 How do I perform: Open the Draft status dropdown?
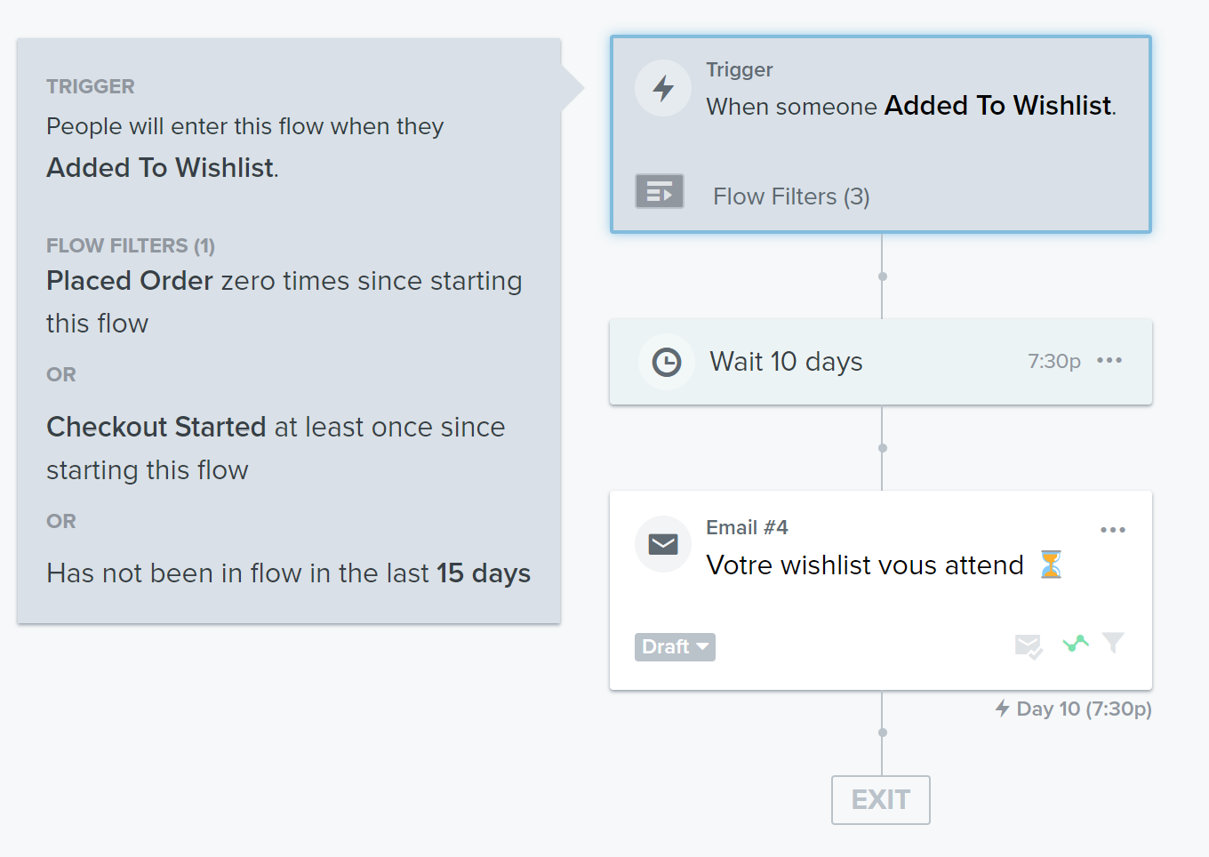pyautogui.click(x=675, y=646)
